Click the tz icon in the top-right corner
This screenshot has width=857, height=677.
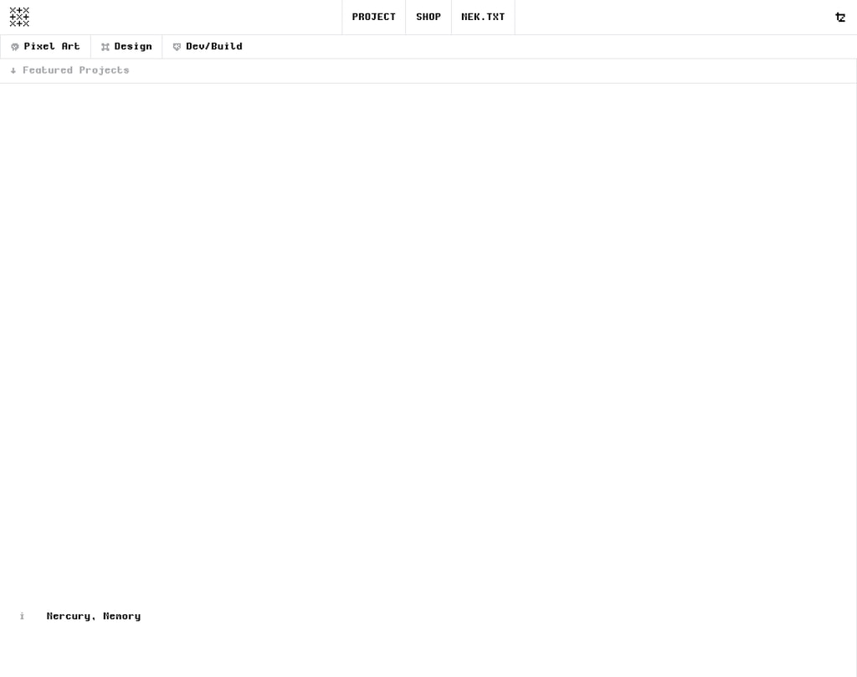pos(840,17)
